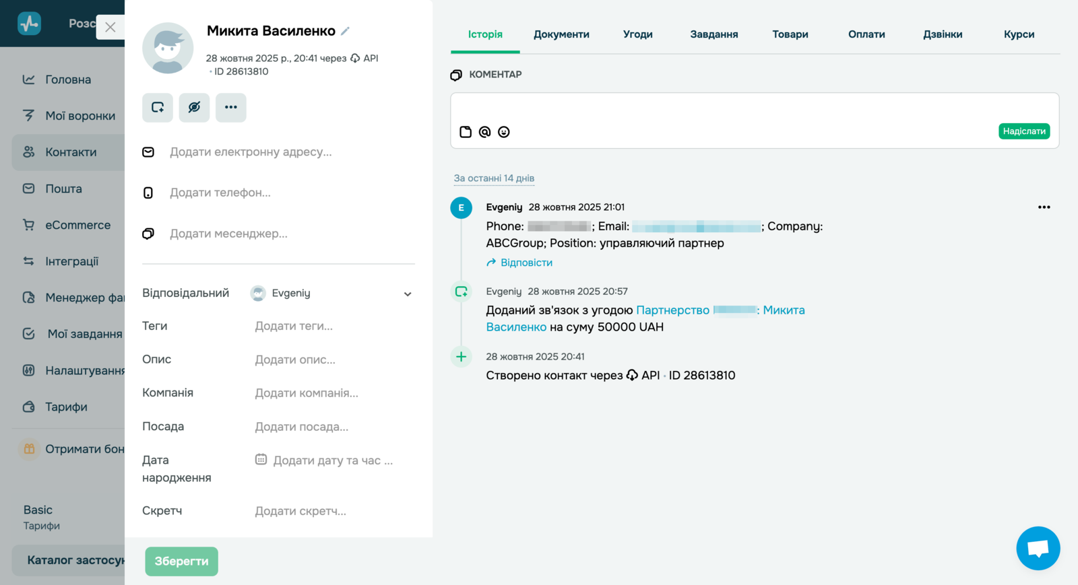1078x585 pixels.
Task: Click the Відповісти reply link
Action: (x=519, y=263)
